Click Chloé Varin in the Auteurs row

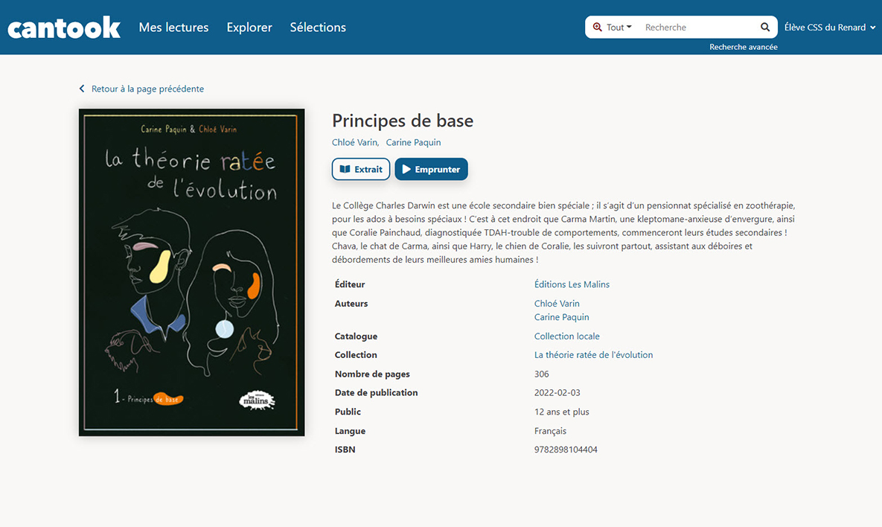(557, 303)
